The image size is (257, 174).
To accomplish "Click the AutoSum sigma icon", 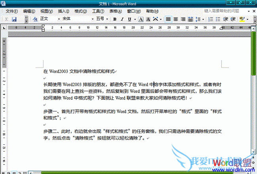I will pyautogui.click(x=6, y=19).
